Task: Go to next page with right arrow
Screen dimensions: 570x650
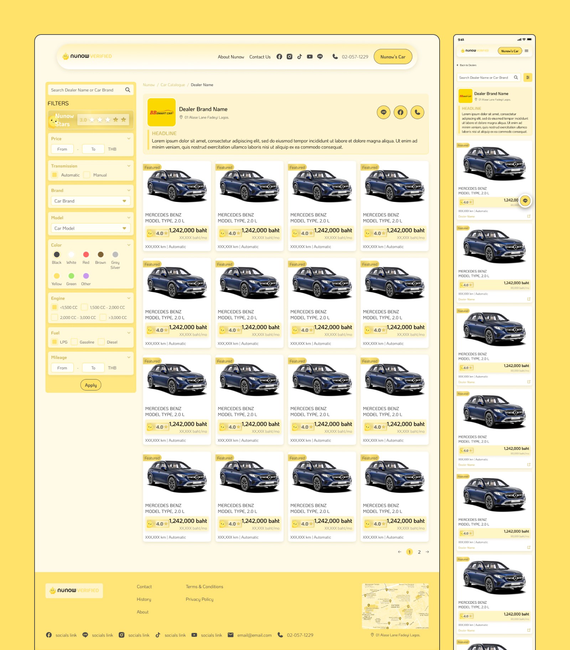Action: pyautogui.click(x=427, y=552)
